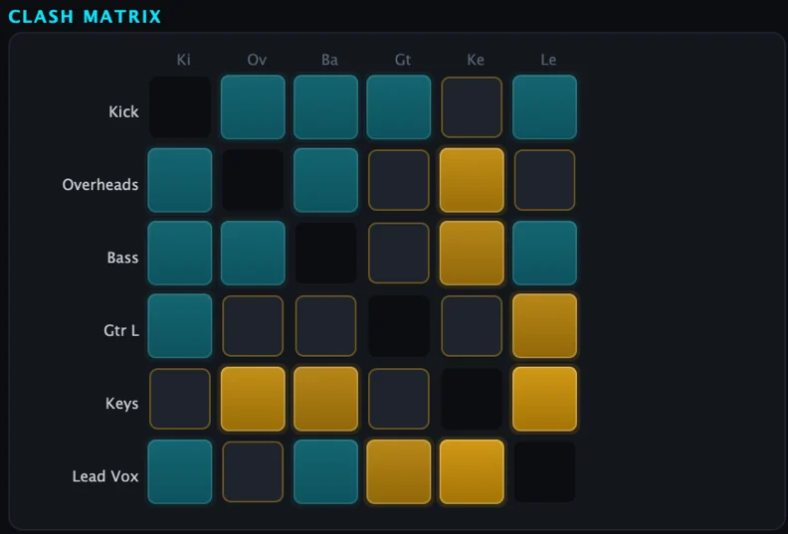788x534 pixels.
Task: Select the Ov column header
Action: [257, 60]
